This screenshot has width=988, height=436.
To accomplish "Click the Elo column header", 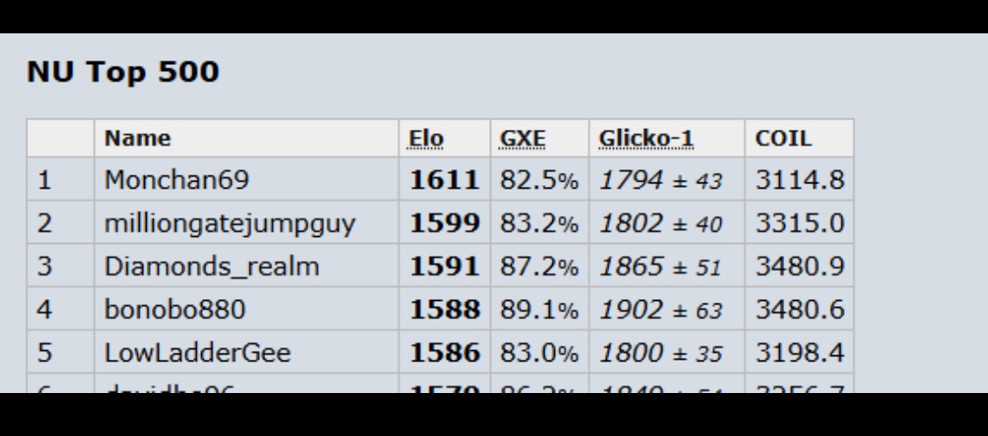I will click(426, 139).
